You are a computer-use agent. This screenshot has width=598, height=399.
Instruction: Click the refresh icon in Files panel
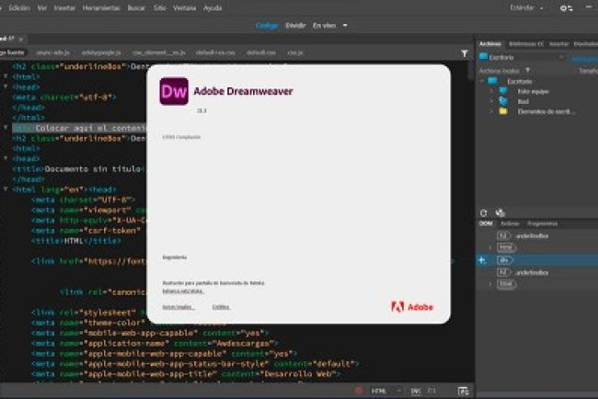click(x=484, y=213)
